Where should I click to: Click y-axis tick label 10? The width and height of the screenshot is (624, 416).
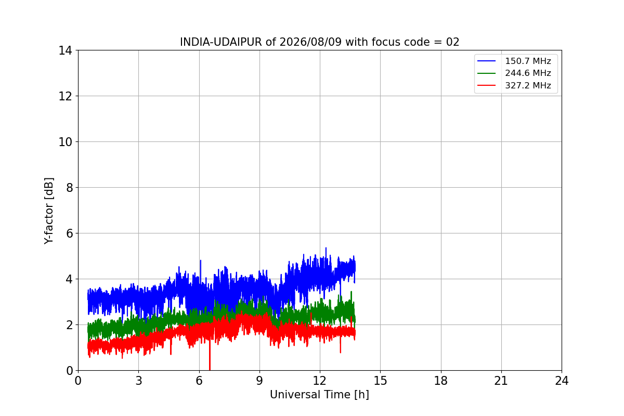[65, 142]
